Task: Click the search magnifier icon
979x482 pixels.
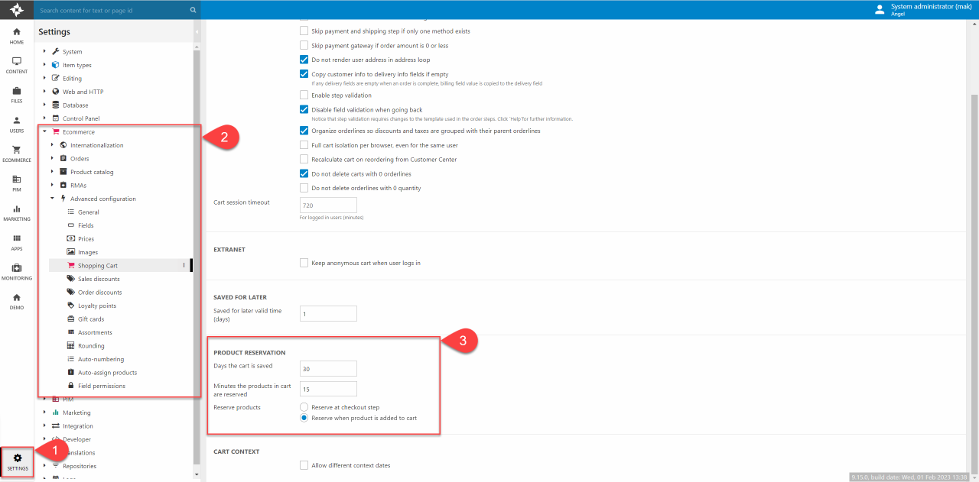Action: (x=193, y=11)
